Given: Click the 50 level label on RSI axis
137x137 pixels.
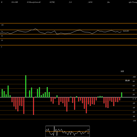Looking at the screenshot, I should click(x=2, y=36).
